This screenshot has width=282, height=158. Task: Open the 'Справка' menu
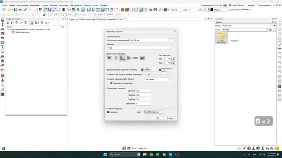coord(104,5)
